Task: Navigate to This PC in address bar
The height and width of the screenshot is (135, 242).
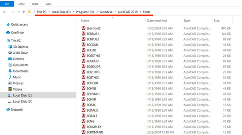Action: click(41, 12)
